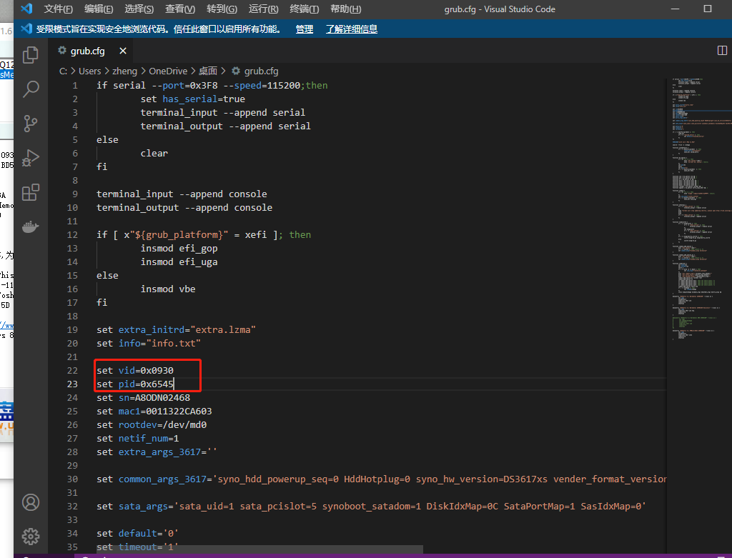Viewport: 732px width, 558px height.
Task: Click the 了解详细信息 link
Action: coord(352,29)
